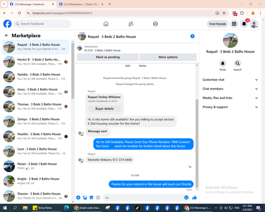Expand the Privacy & support section
Image resolution: width=265 pixels, height=212 pixels.
pyautogui.click(x=230, y=107)
